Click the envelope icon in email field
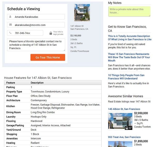155x147 pixels. [x=11, y=25]
